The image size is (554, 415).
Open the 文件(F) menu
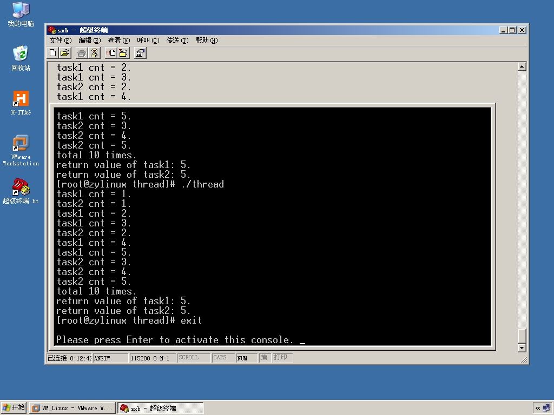[x=61, y=41]
